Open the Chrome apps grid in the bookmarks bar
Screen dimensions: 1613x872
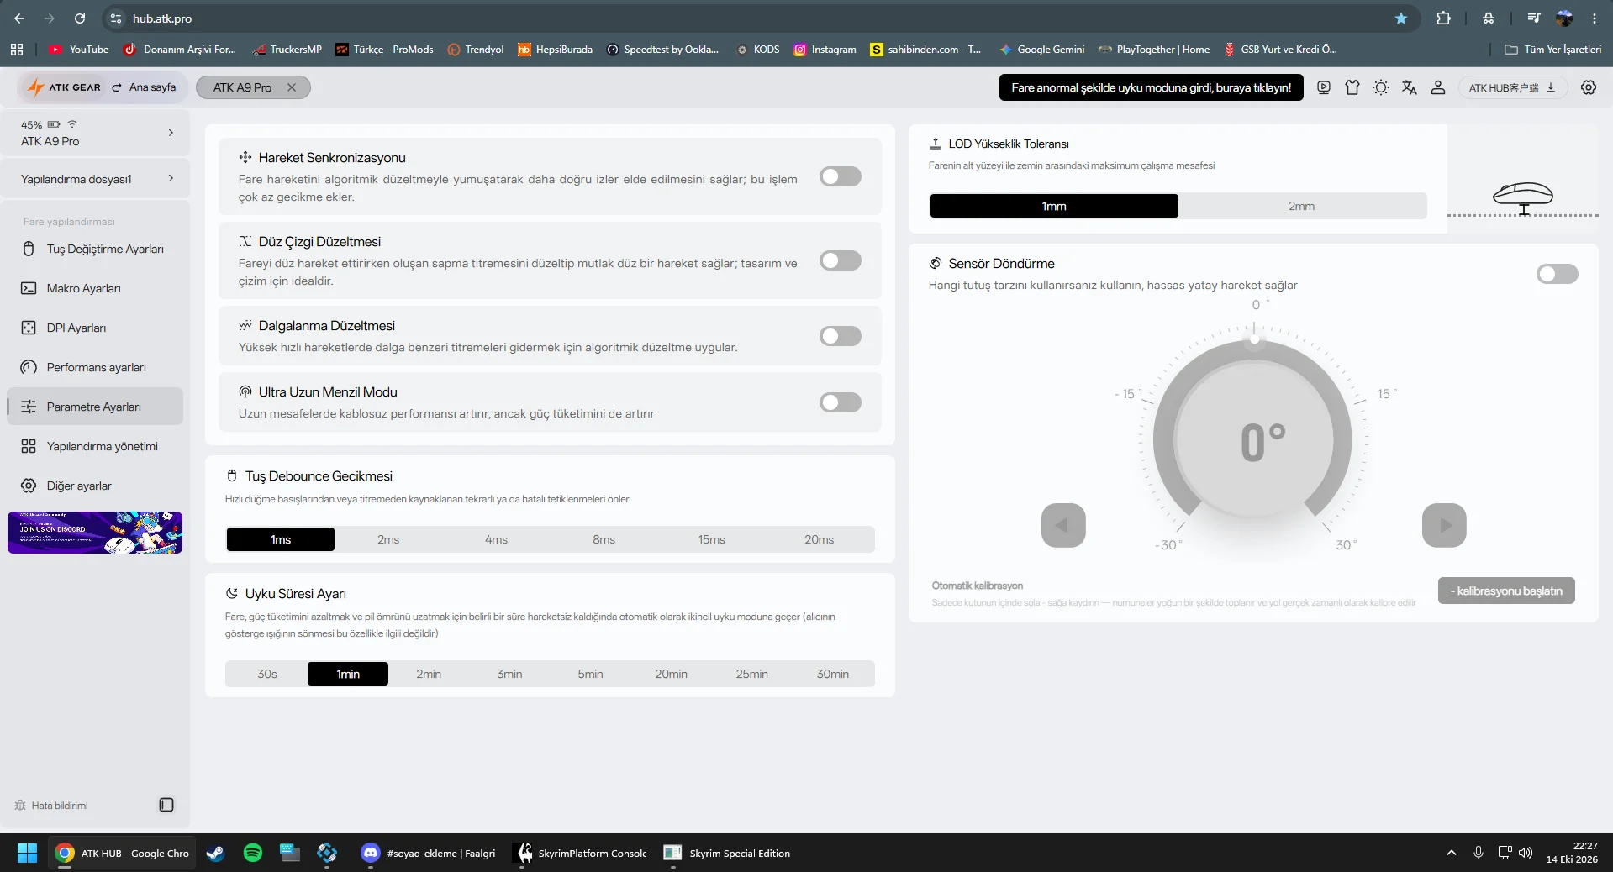17,50
